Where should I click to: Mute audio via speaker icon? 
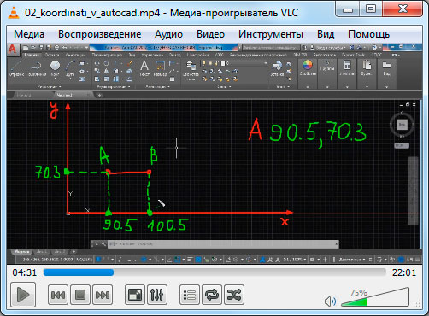click(x=330, y=301)
